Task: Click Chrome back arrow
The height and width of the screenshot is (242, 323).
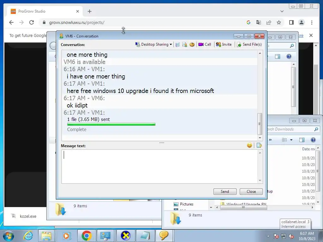Action: (11, 22)
